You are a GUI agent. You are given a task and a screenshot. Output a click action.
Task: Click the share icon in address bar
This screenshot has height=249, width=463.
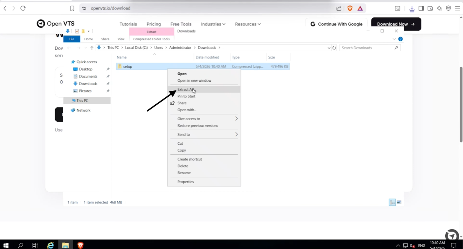pos(339,8)
